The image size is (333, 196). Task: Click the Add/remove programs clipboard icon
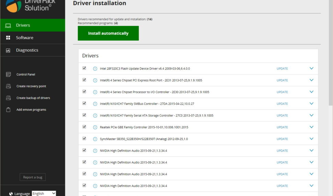8,110
